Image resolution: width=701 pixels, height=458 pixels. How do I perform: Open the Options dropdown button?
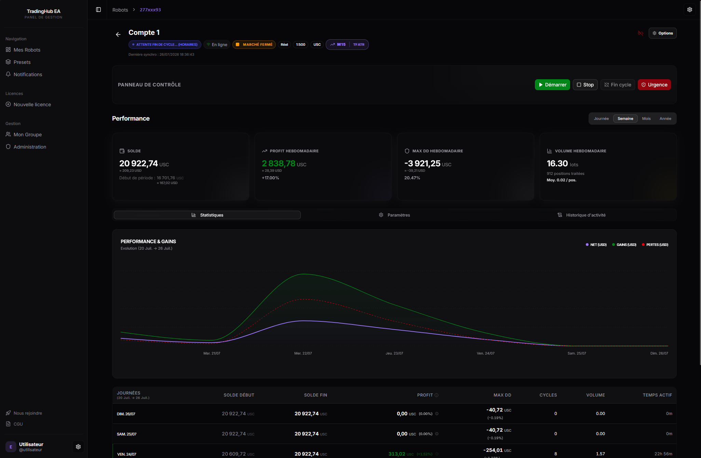pyautogui.click(x=662, y=33)
